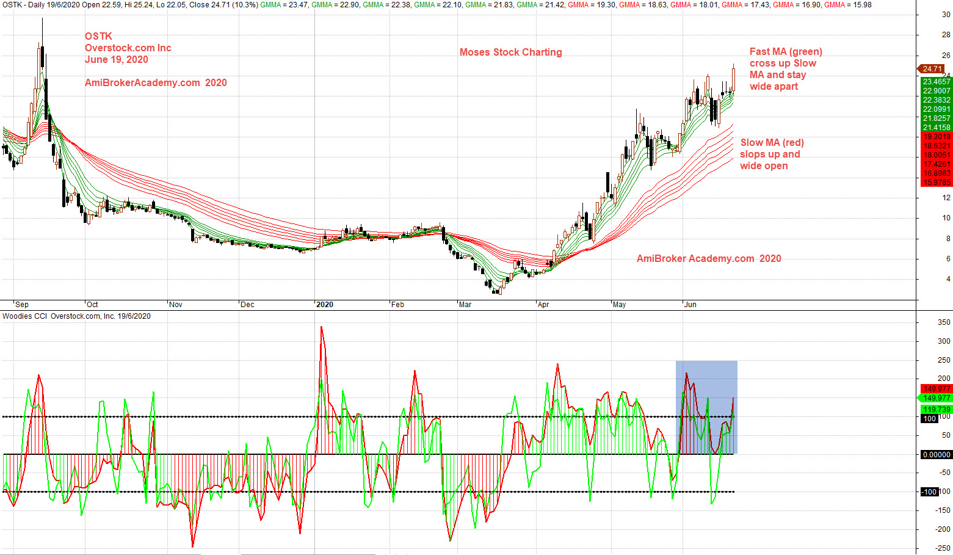Click the 250 CCI axis label
This screenshot has width=953, height=555.
(944, 360)
